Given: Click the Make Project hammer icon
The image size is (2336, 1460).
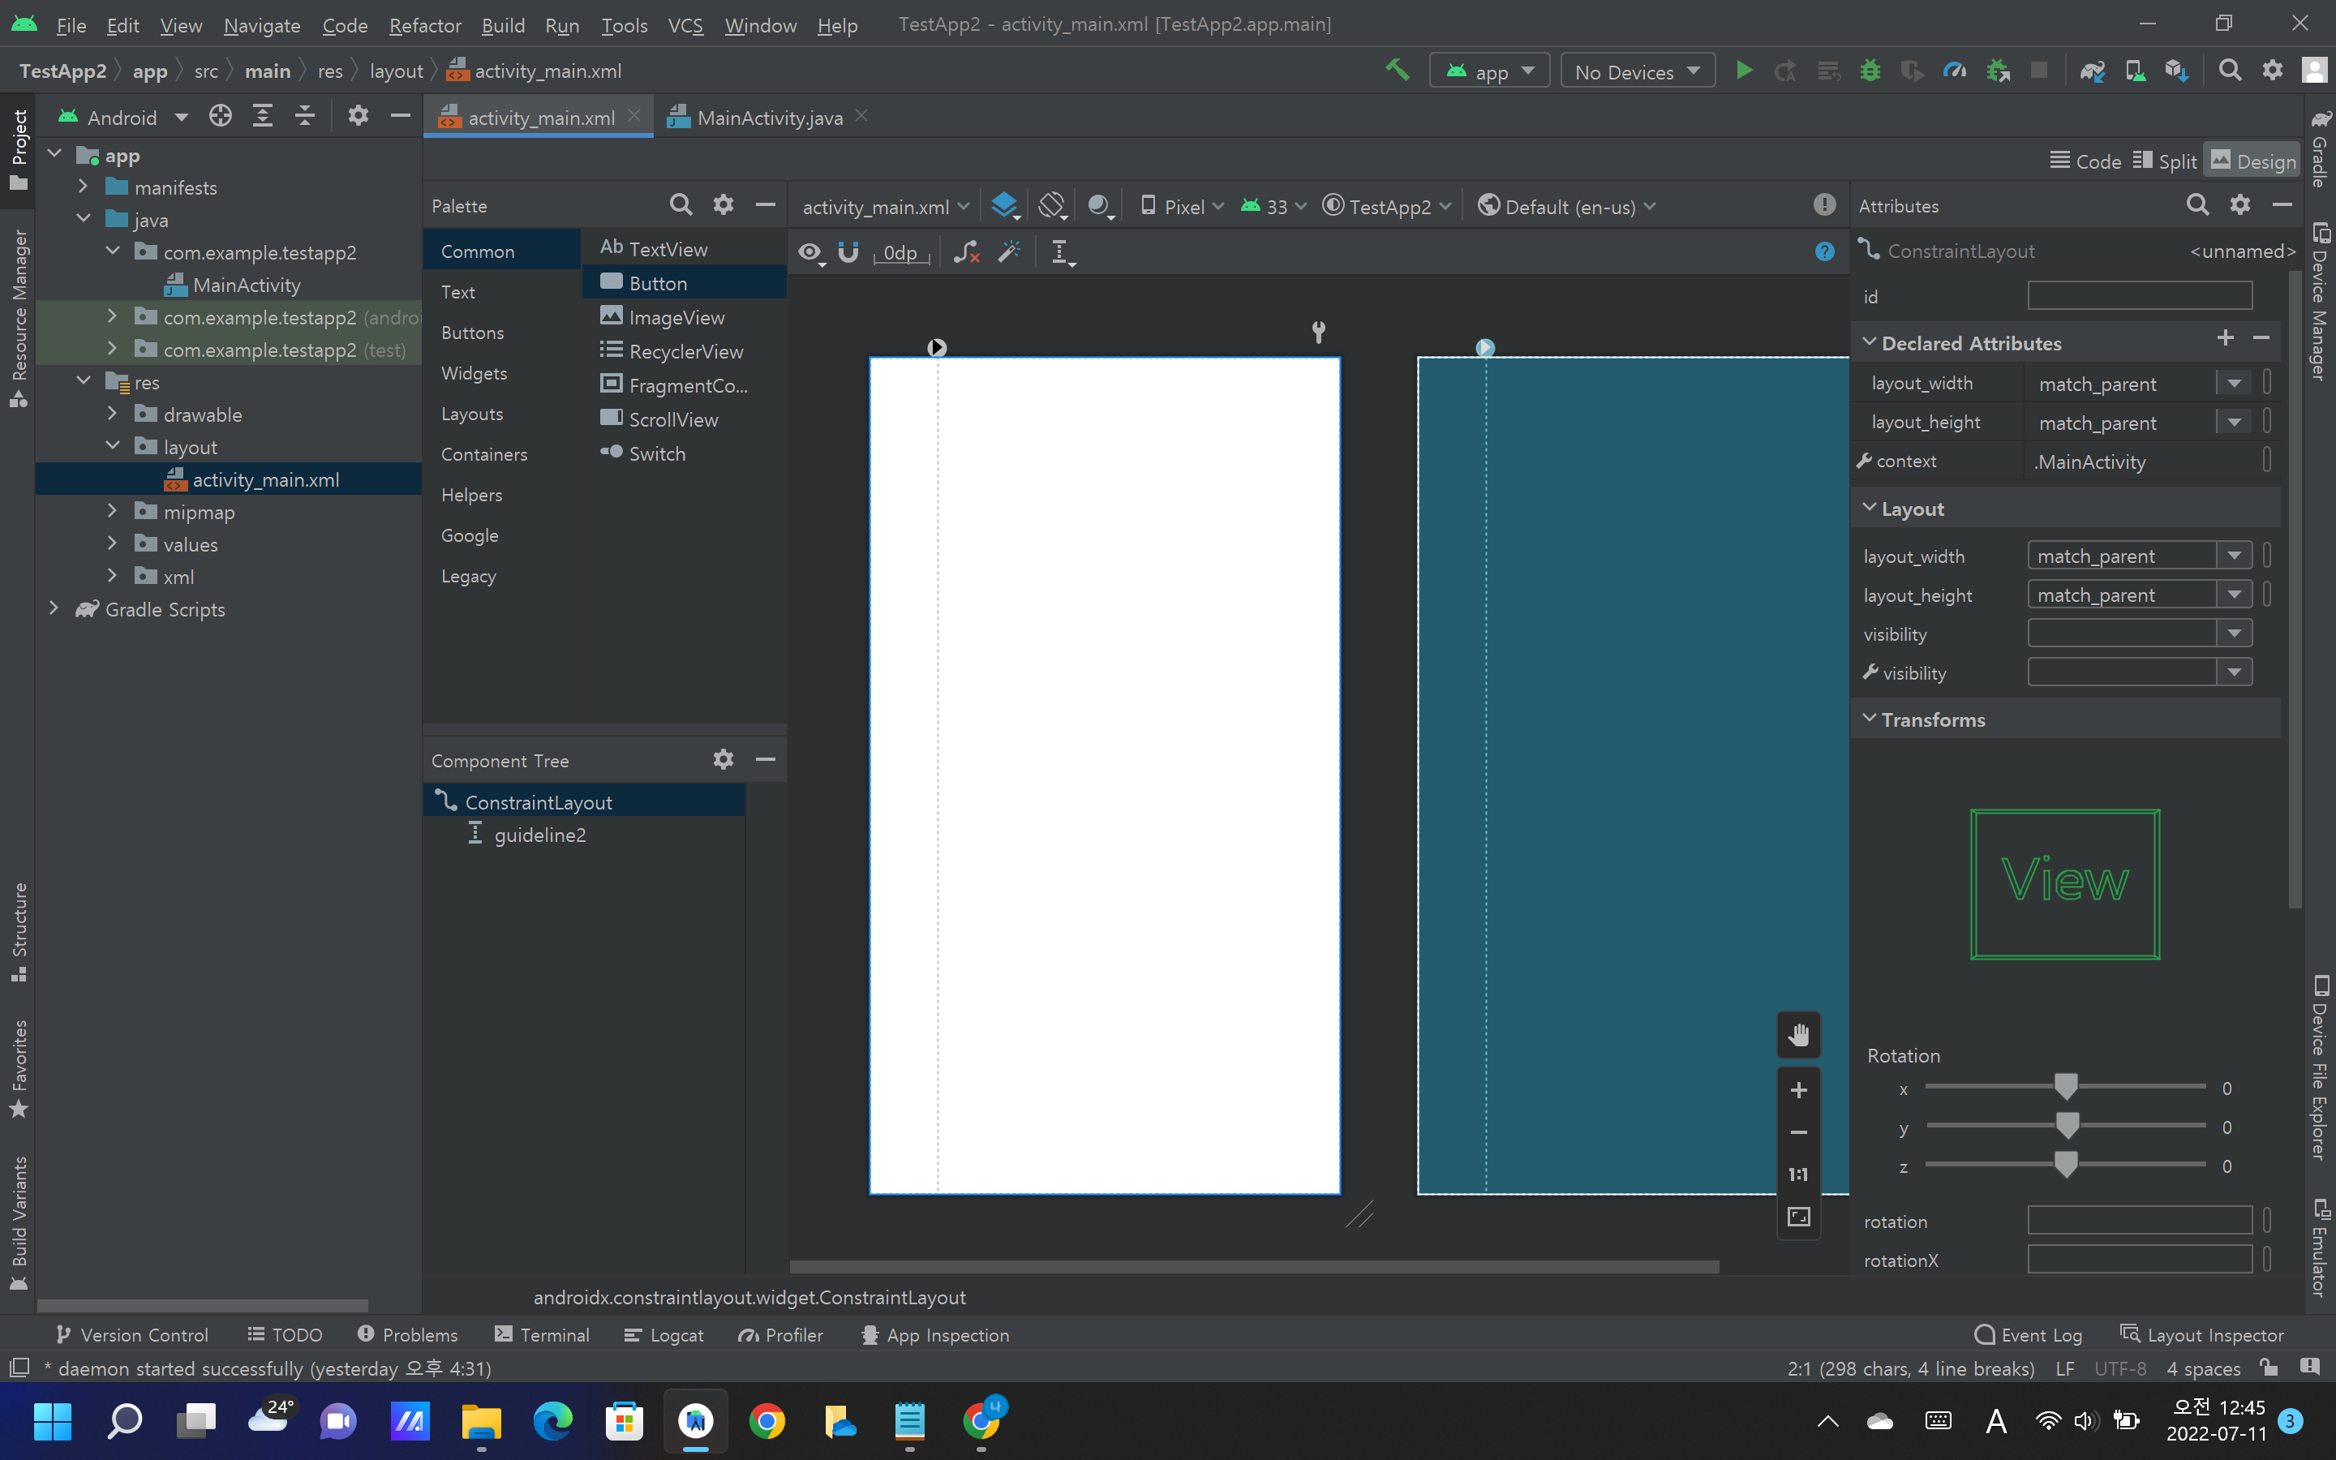Looking at the screenshot, I should coord(1397,71).
